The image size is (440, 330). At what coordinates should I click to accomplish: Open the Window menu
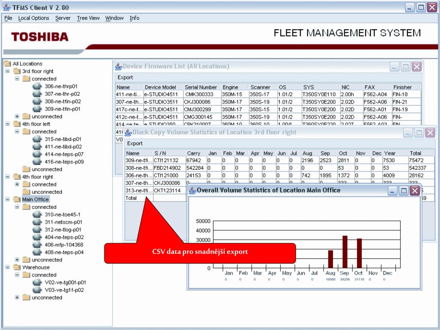click(x=114, y=18)
